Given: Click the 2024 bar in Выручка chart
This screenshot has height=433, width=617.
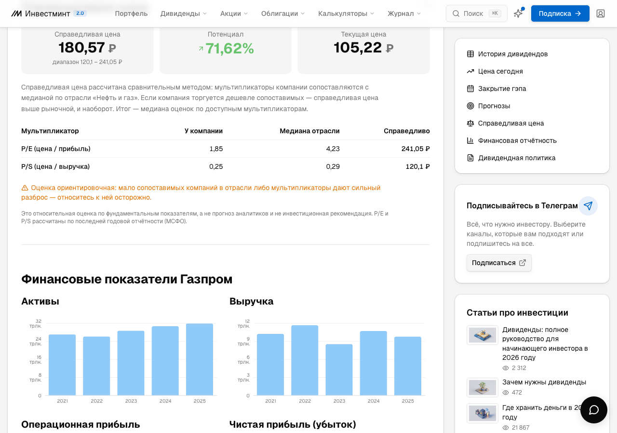Looking at the screenshot, I should click(x=374, y=363).
